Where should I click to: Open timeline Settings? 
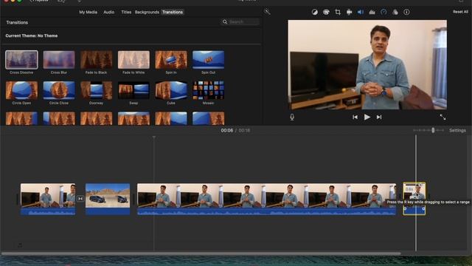[457, 130]
